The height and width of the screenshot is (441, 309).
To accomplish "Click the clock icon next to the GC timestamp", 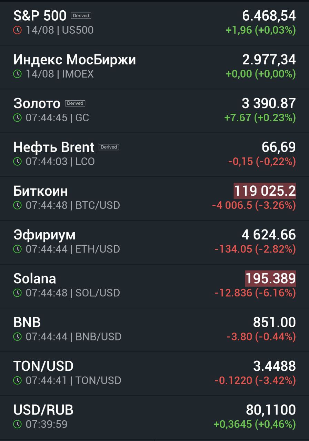I will (x=17, y=118).
